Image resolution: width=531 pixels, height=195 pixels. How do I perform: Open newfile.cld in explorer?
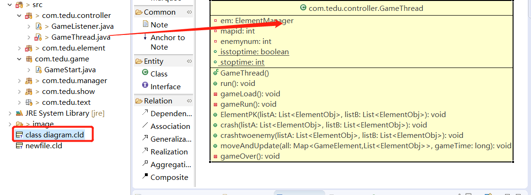[44, 146]
